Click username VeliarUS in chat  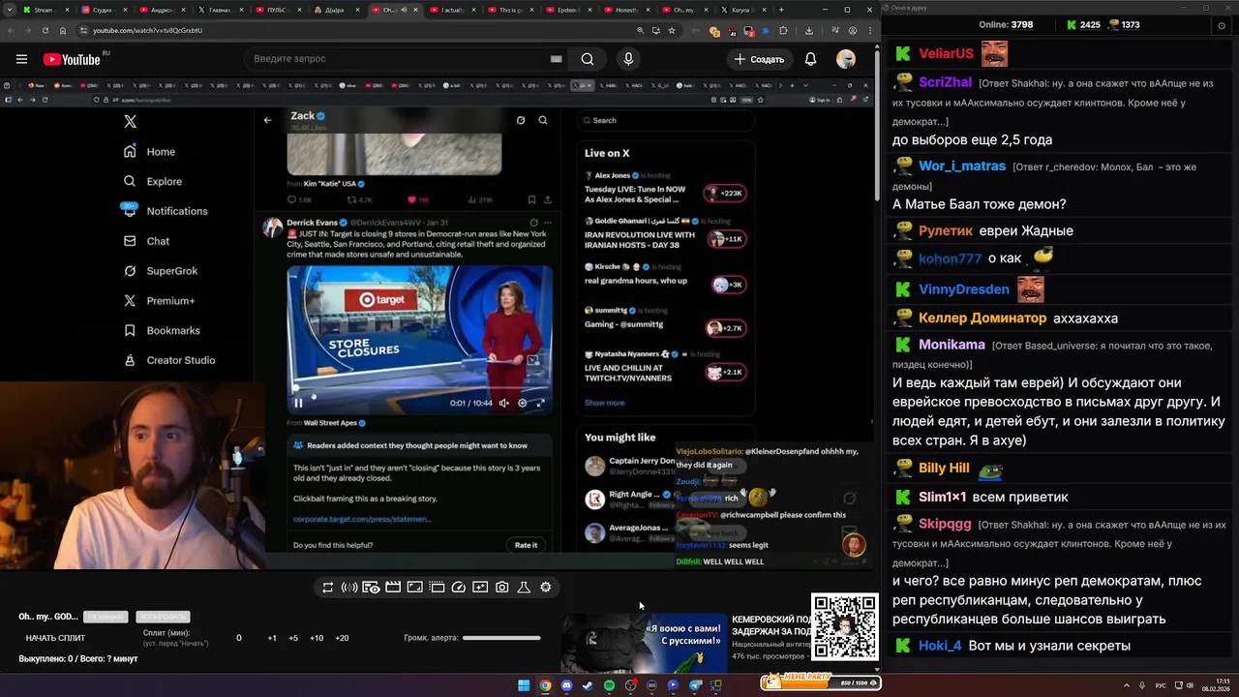946,53
